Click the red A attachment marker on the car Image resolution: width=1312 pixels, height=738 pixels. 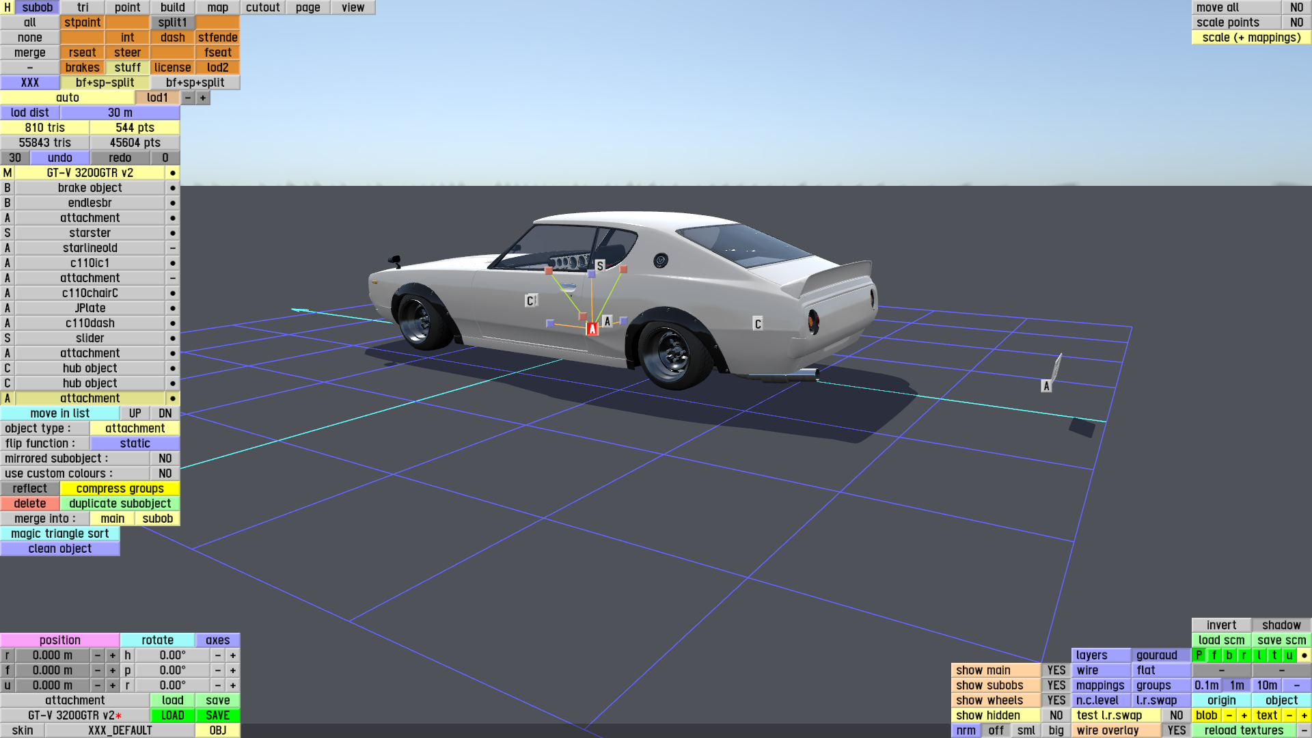click(x=592, y=329)
